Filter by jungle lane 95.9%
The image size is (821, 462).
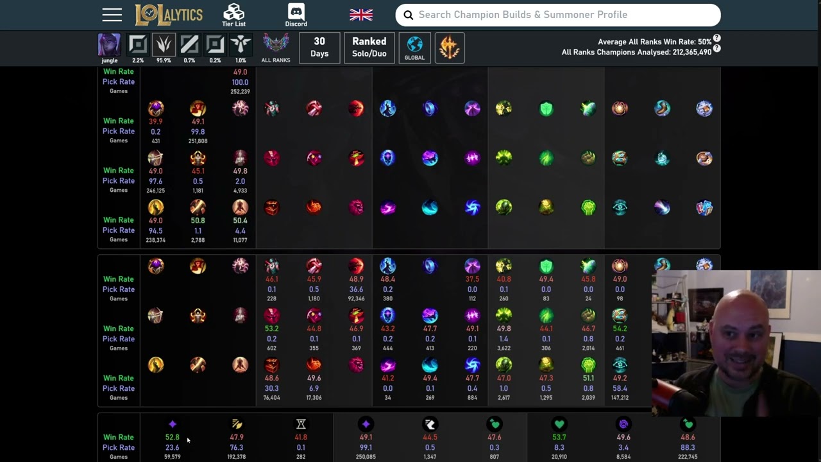pyautogui.click(x=164, y=45)
